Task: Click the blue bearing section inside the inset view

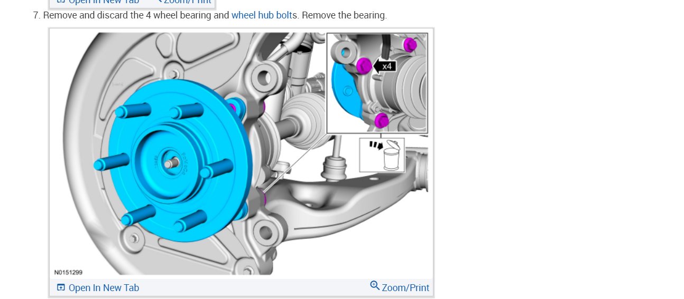Action: click(x=344, y=92)
